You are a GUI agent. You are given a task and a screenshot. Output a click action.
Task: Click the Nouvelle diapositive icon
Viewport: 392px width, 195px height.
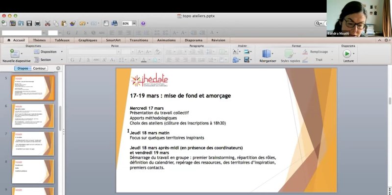[x=15, y=53]
